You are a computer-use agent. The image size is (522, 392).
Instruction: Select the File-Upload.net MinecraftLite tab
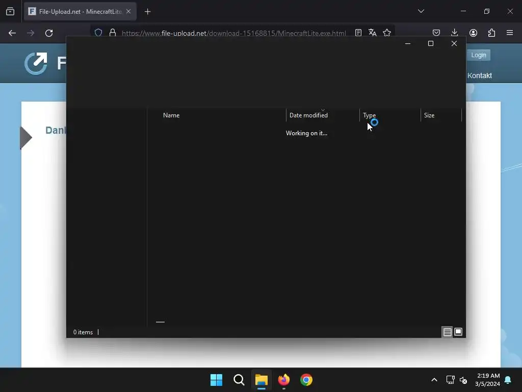80,12
